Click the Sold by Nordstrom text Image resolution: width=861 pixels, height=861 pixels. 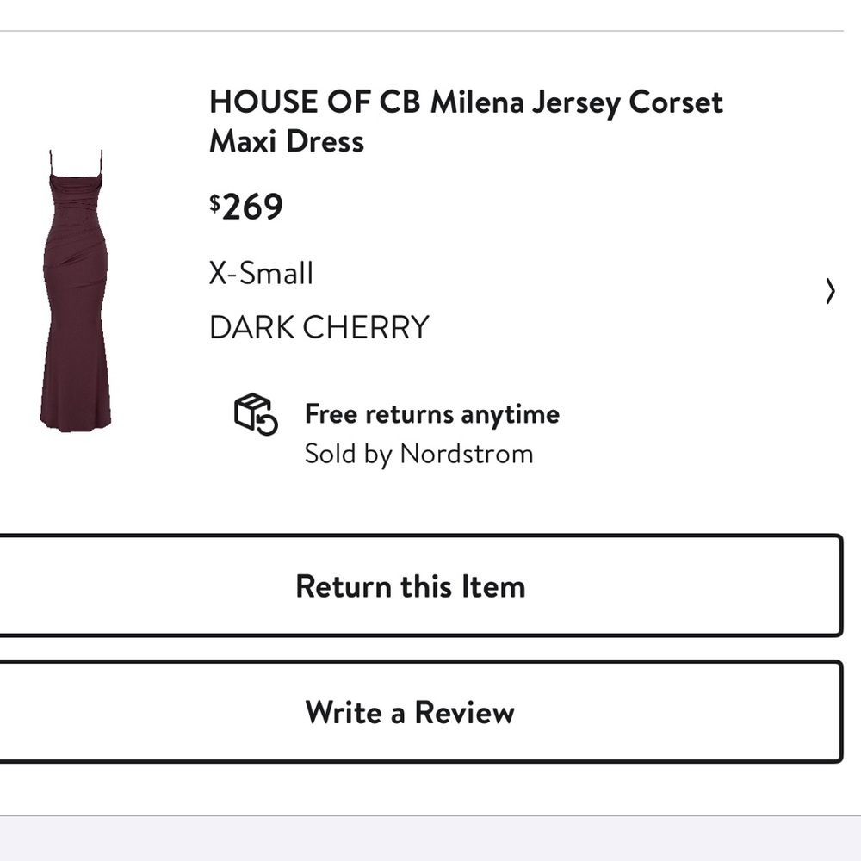pos(418,454)
